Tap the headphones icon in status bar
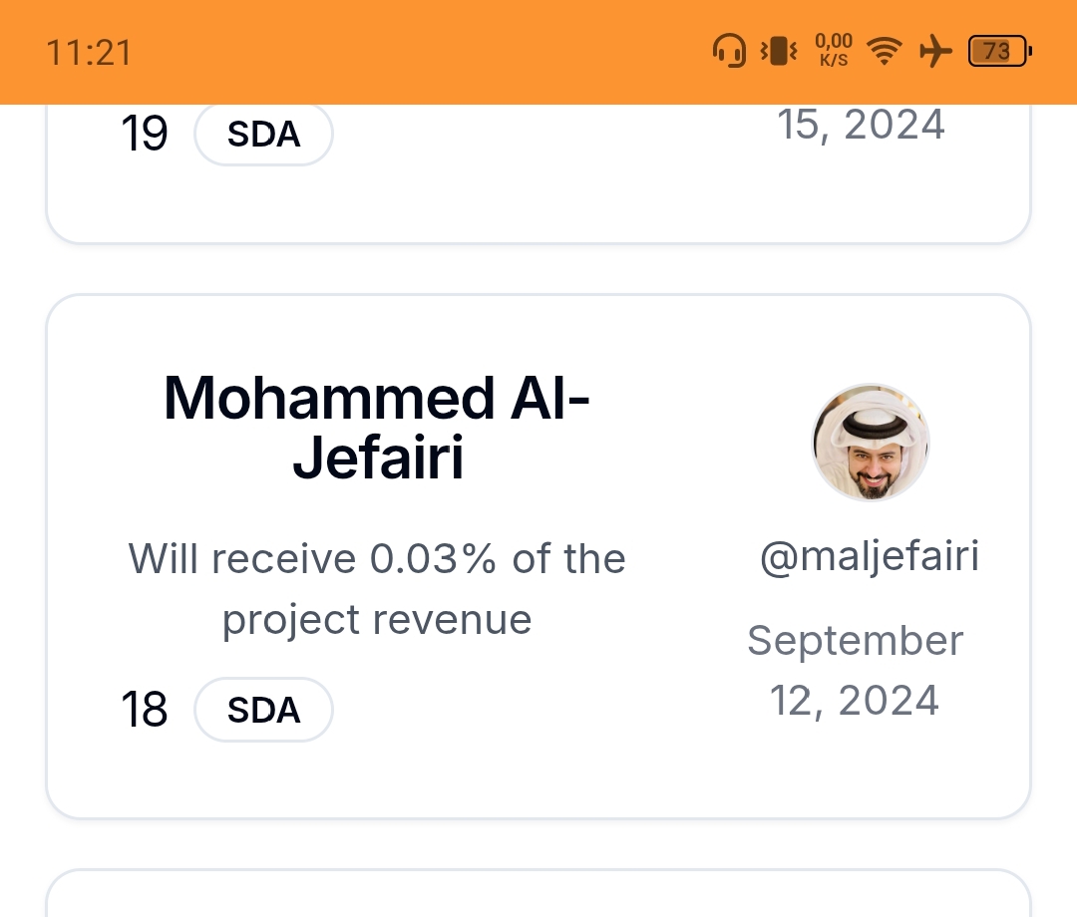The width and height of the screenshot is (1077, 917). click(730, 51)
